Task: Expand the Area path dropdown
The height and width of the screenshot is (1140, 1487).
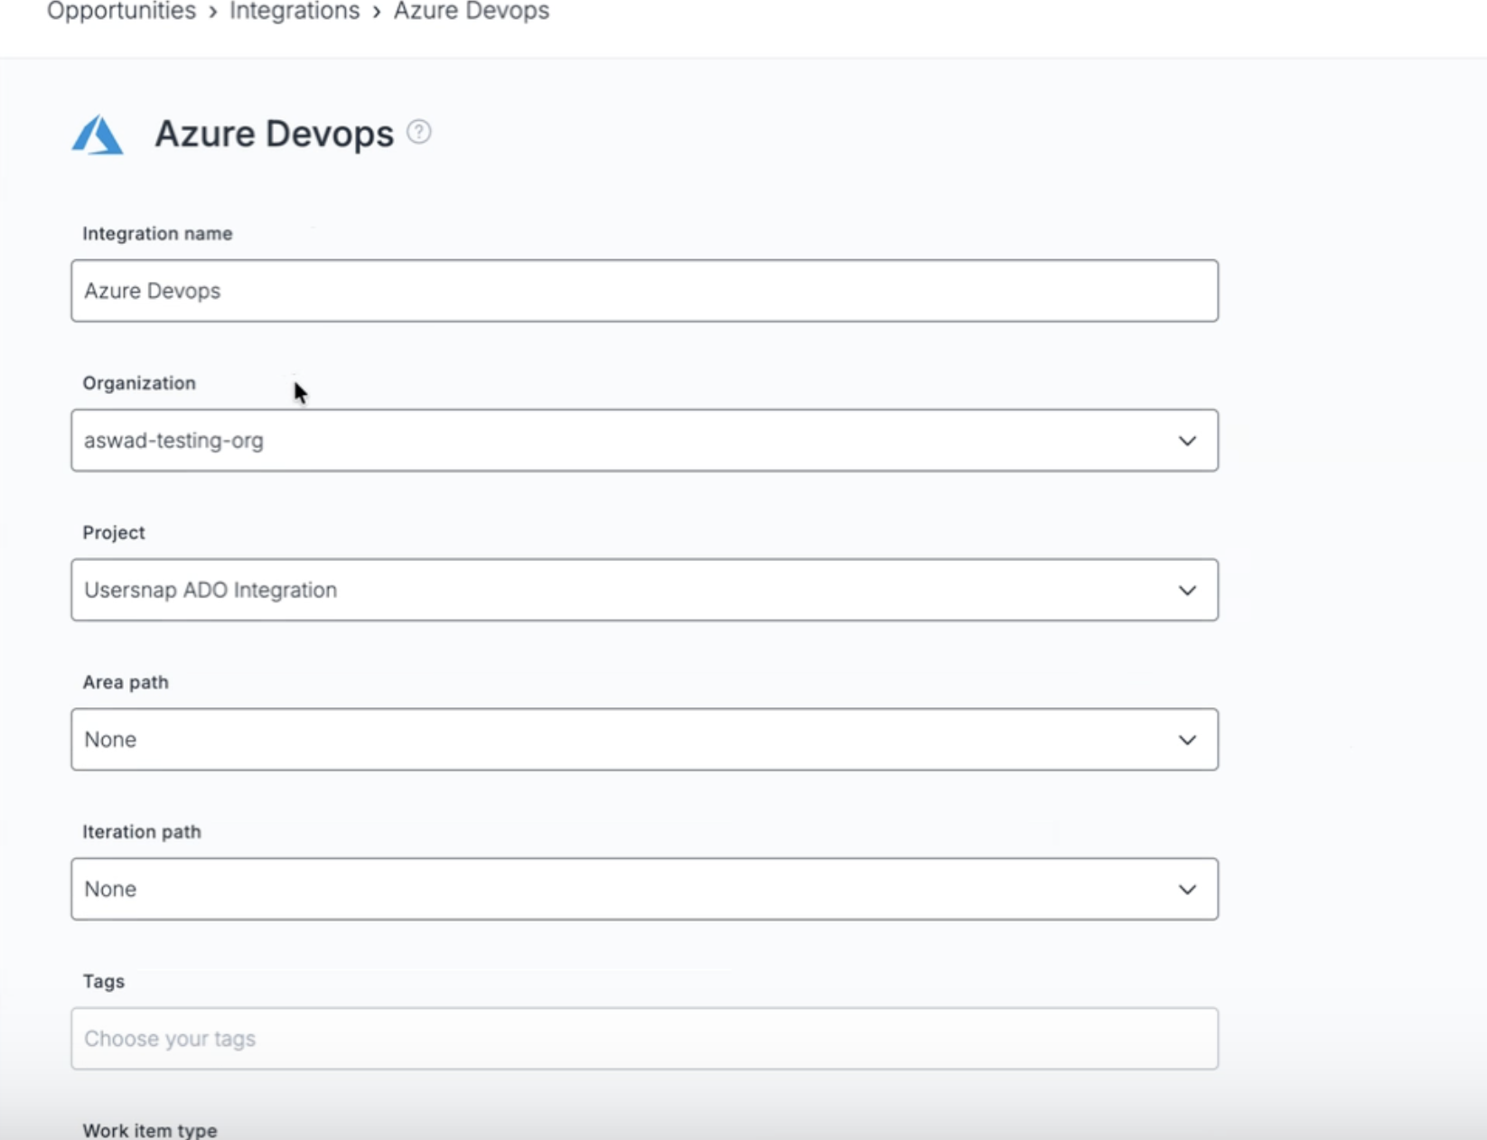Action: (x=644, y=739)
